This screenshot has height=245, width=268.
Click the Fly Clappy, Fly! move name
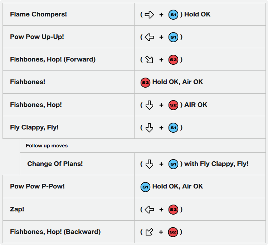[x=34, y=127]
